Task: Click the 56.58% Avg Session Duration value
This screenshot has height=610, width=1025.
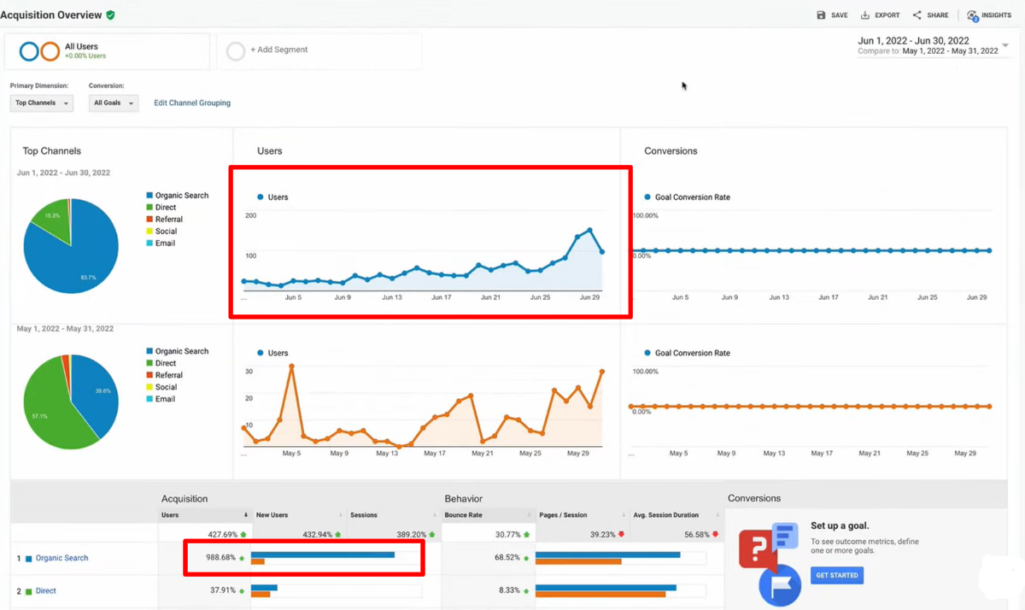Action: click(697, 535)
